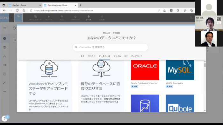Open APPSTORE in Domo navigation
The height and width of the screenshot is (125, 223).
(x=75, y=18)
